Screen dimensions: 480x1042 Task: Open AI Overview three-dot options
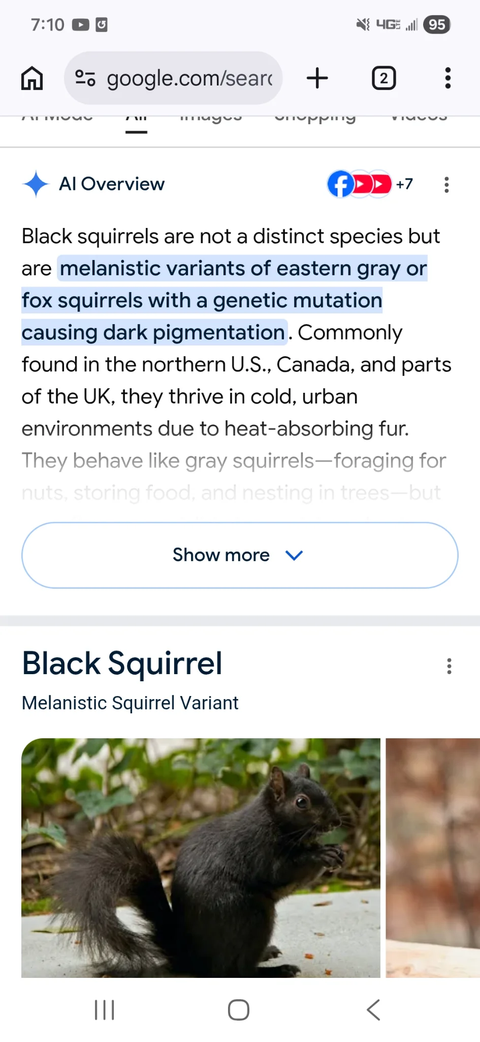446,185
